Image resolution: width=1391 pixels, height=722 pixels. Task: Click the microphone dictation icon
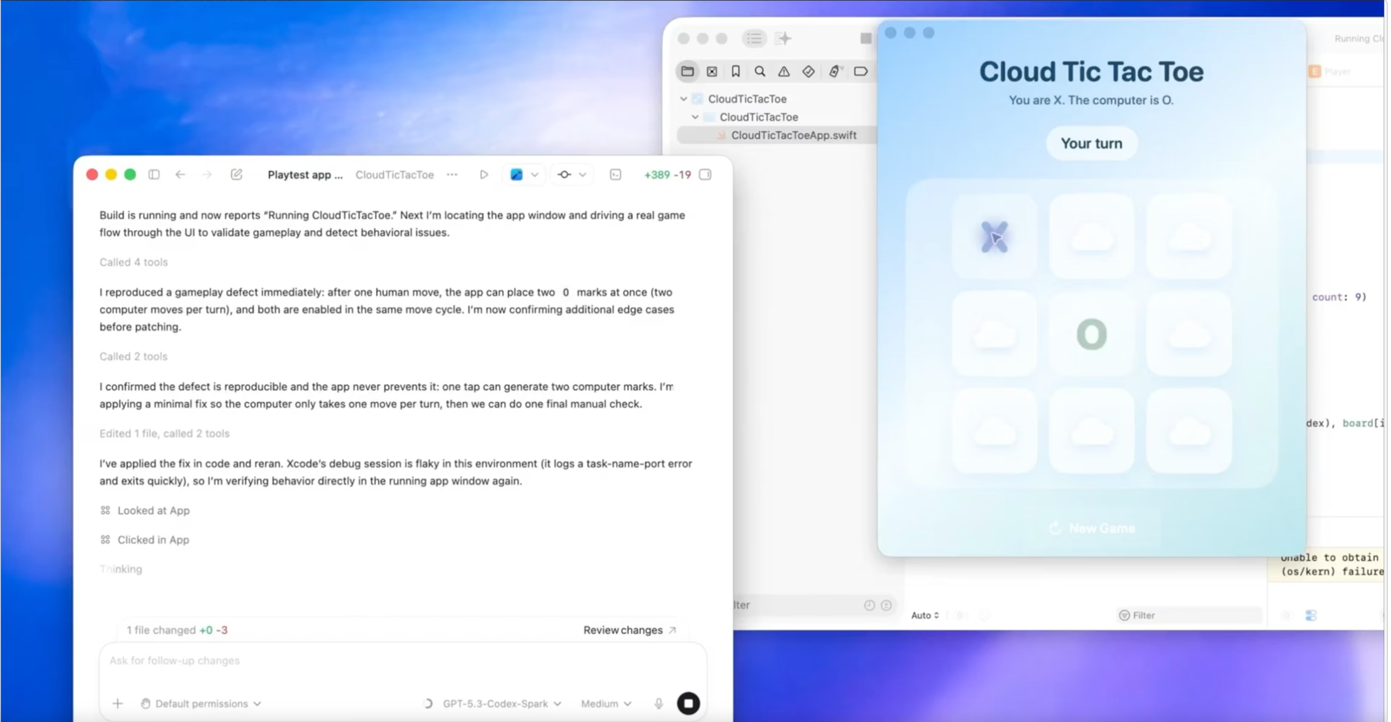coord(659,703)
